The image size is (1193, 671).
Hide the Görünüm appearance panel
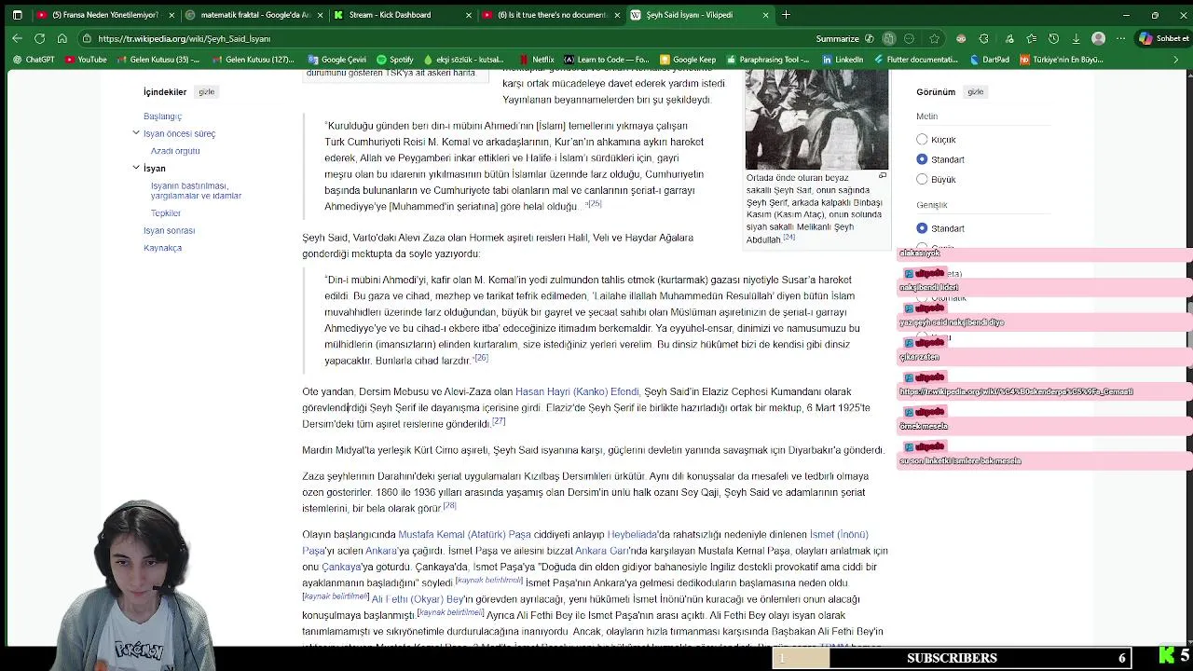point(975,91)
